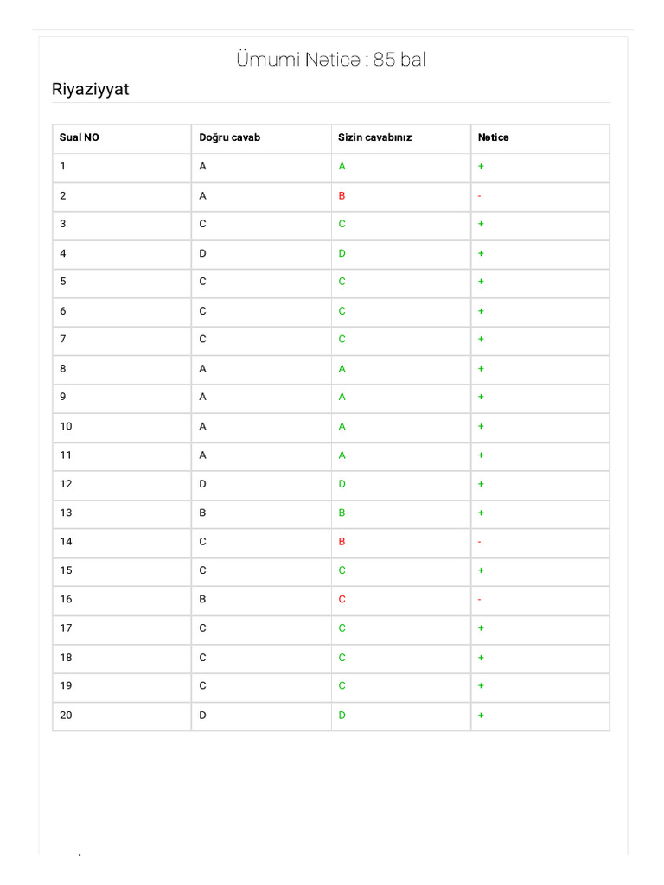Select the green B answer for question 13
Image resolution: width=664 pixels, height=885 pixels.
click(342, 513)
